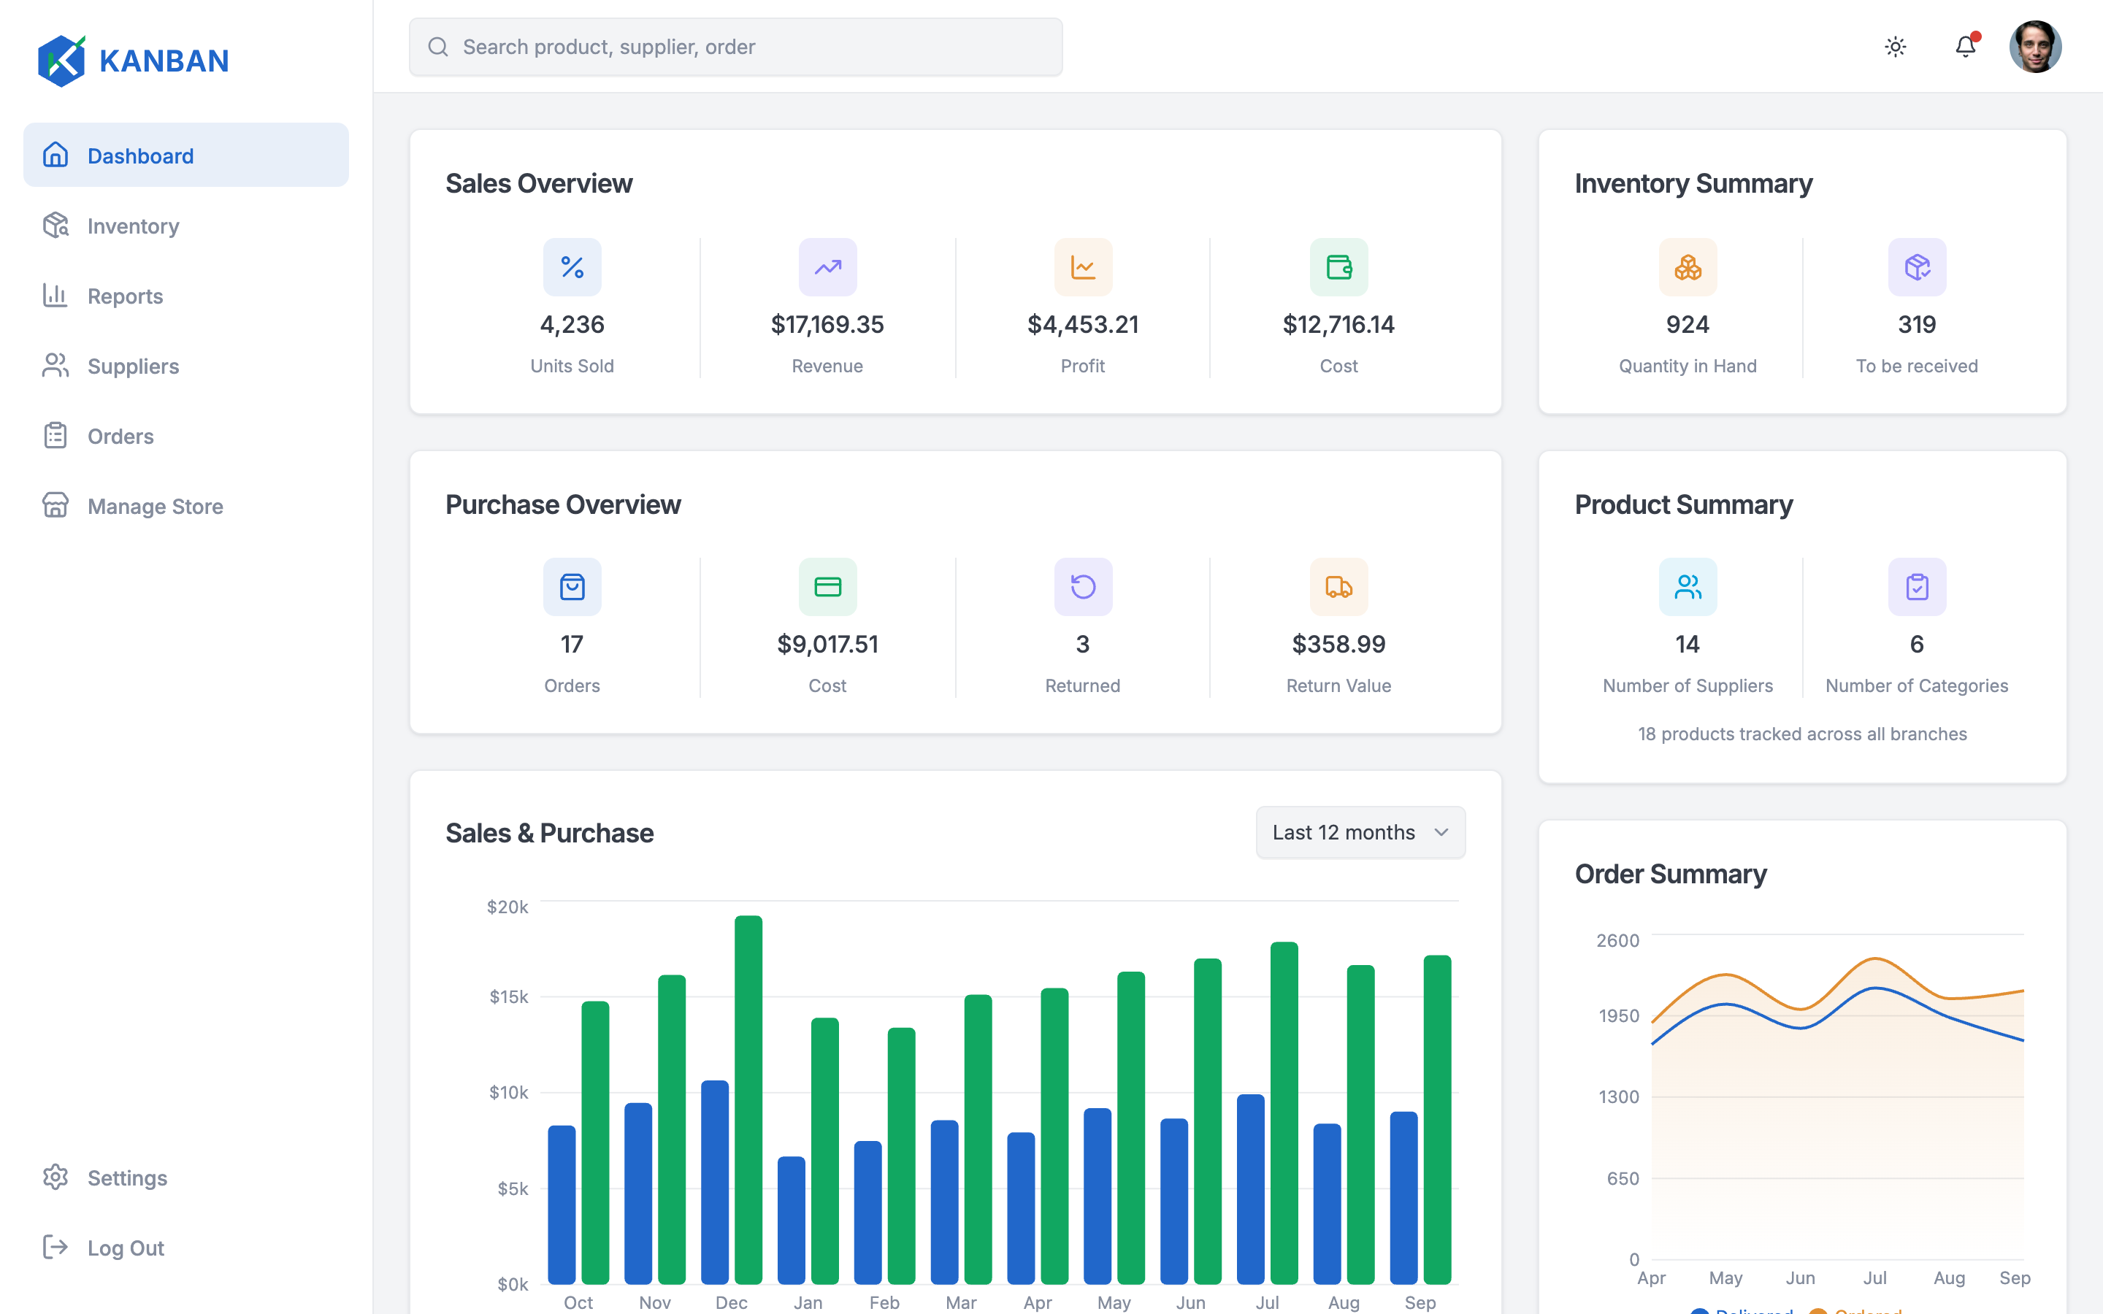Image resolution: width=2103 pixels, height=1314 pixels.
Task: Click the Inventory Summary heading
Action: pyautogui.click(x=1693, y=183)
